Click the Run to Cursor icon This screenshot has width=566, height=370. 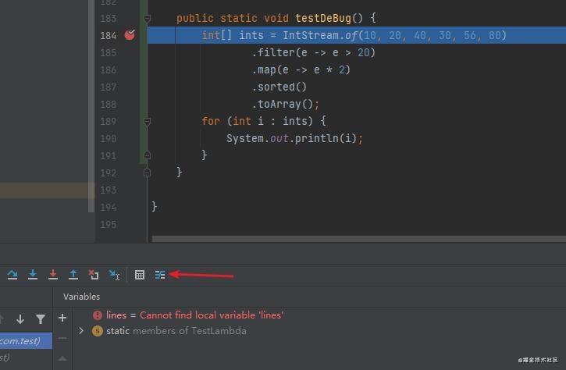click(114, 275)
